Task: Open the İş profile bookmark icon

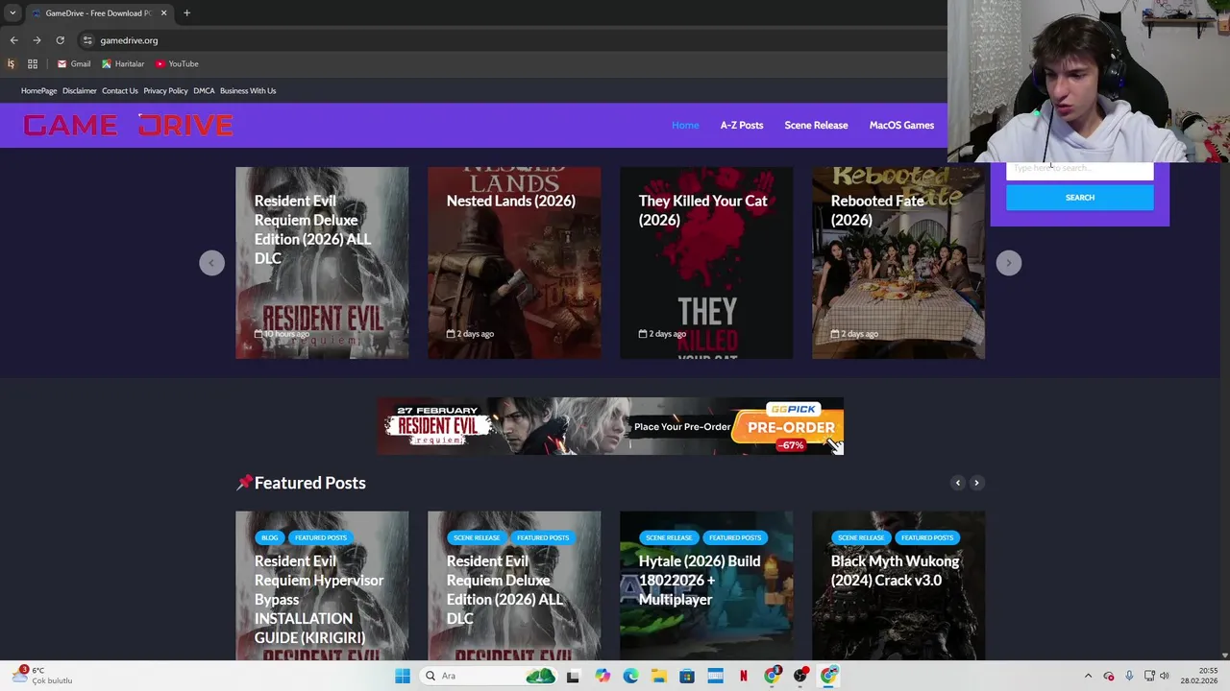Action: 11,64
